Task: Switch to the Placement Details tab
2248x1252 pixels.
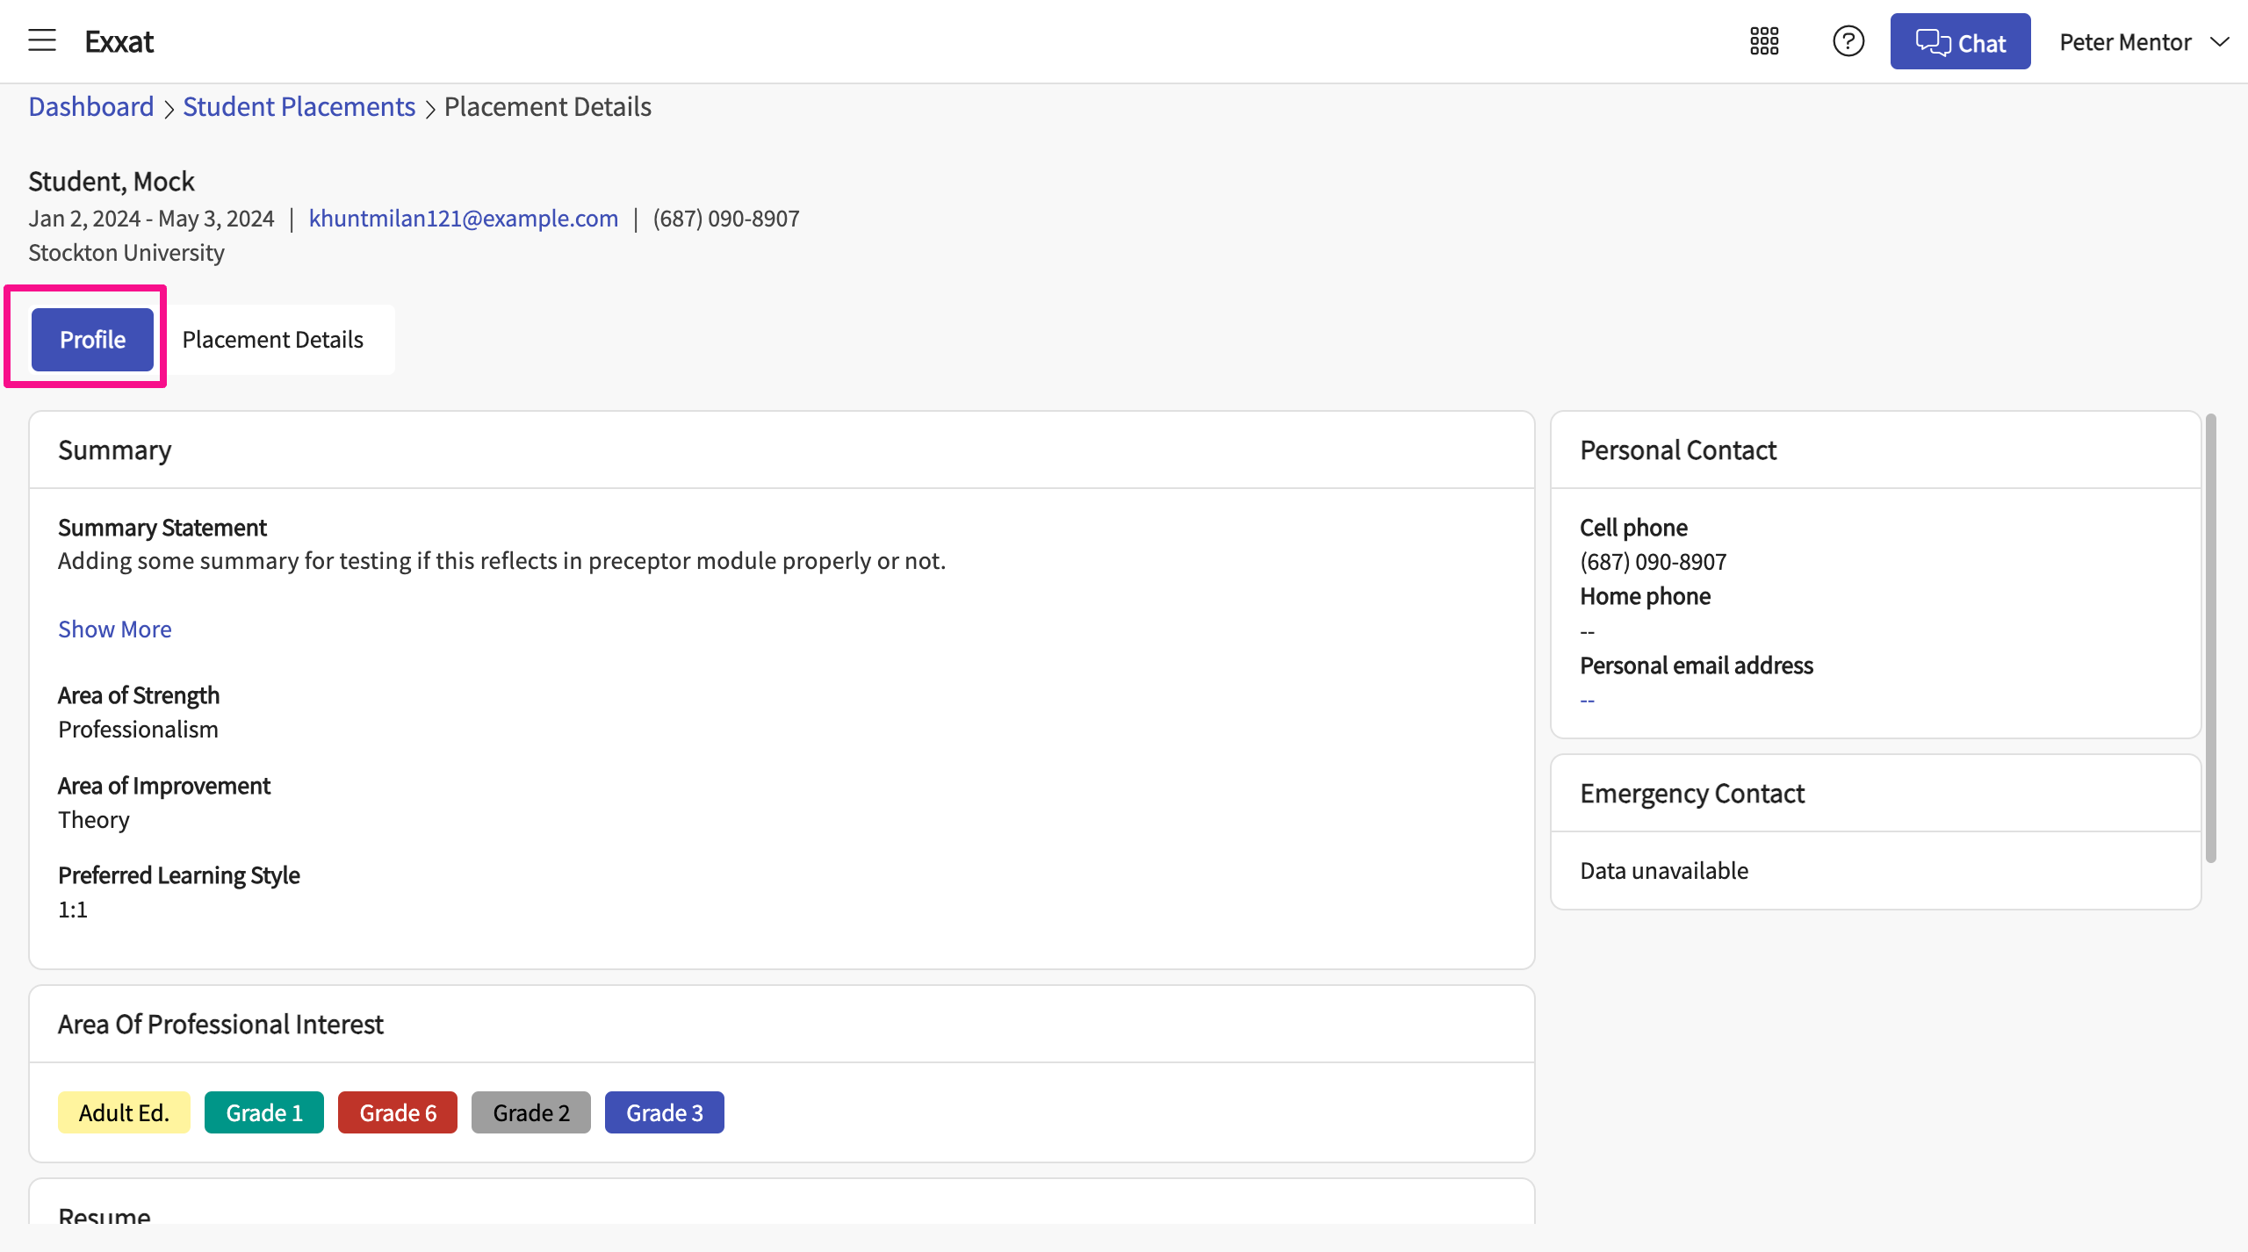Action: tap(272, 340)
